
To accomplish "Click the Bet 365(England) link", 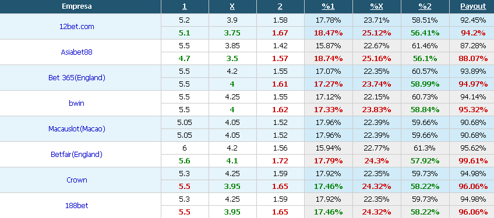I will coord(76,78).
